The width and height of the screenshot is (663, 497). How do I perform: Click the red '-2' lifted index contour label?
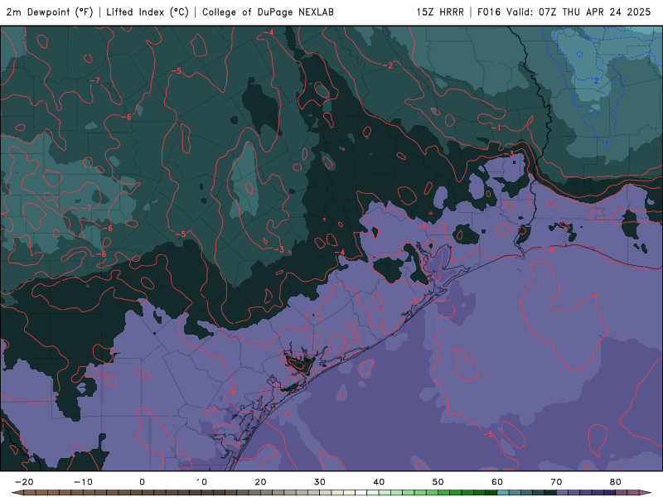pyautogui.click(x=388, y=65)
